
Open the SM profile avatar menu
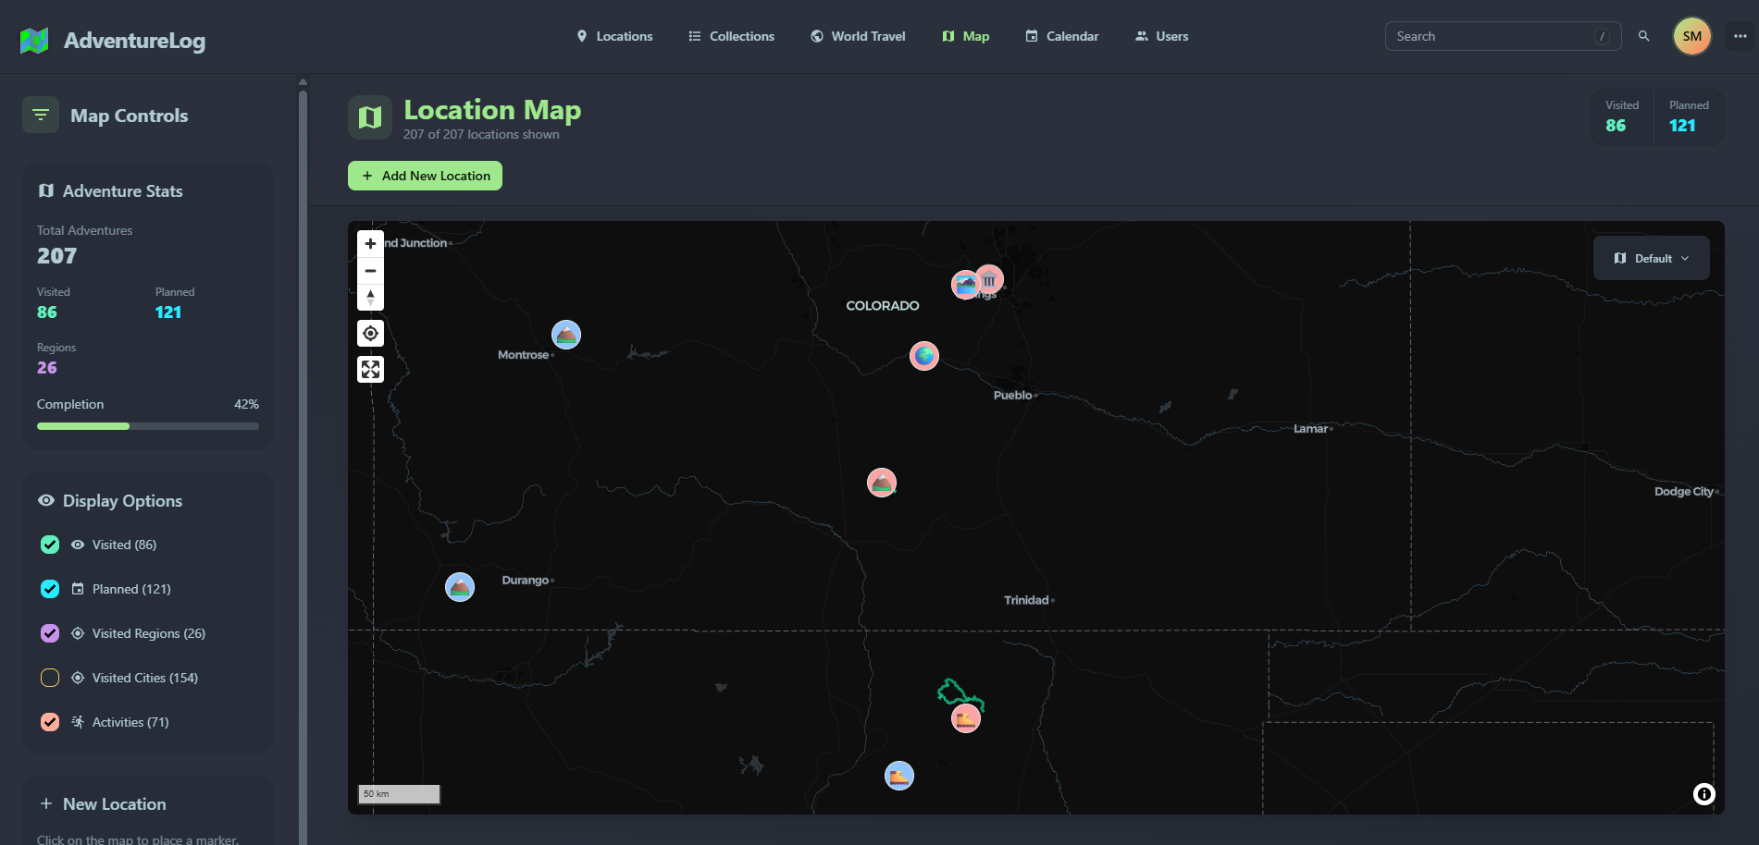[1692, 36]
